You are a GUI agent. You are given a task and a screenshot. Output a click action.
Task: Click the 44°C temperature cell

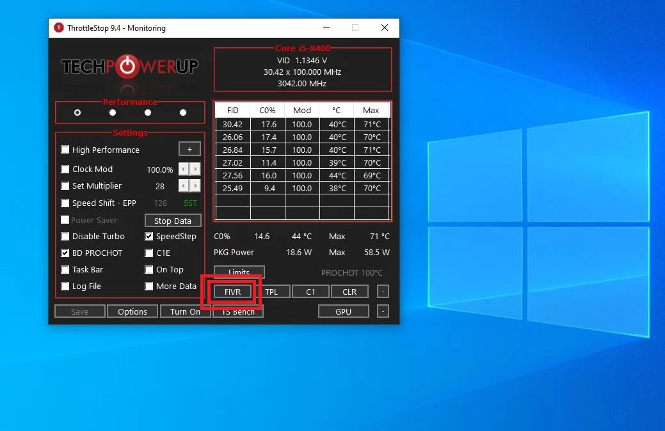coord(337,175)
